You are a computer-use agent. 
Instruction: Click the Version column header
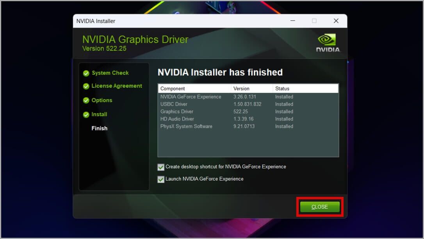coord(252,89)
